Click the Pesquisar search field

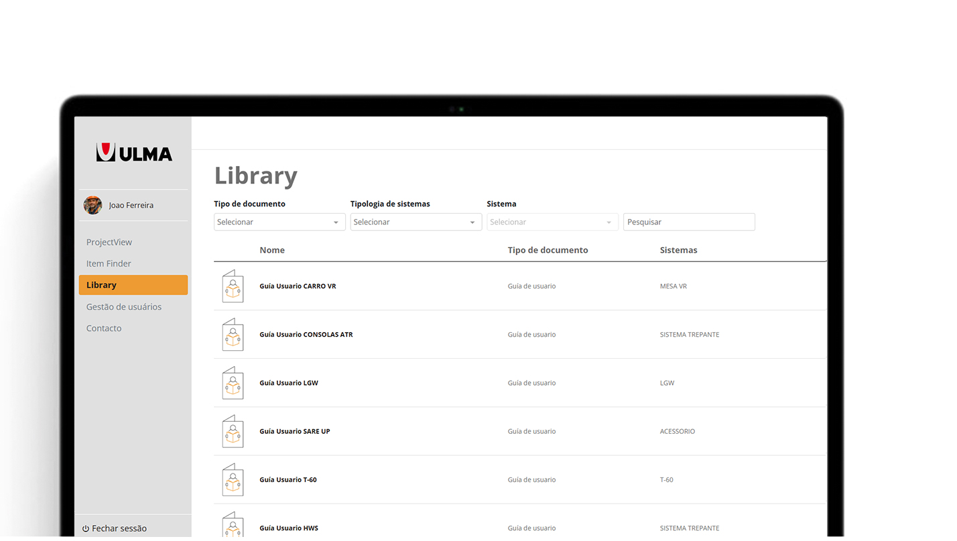[688, 222]
